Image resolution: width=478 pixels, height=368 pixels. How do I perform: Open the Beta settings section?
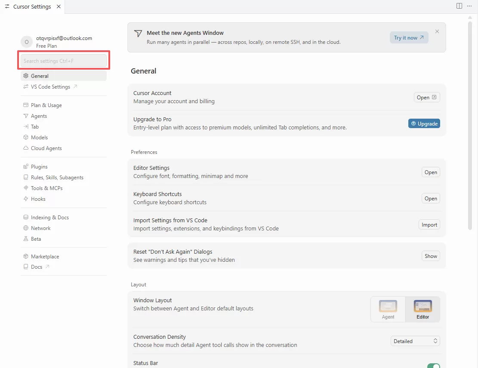pyautogui.click(x=64, y=239)
